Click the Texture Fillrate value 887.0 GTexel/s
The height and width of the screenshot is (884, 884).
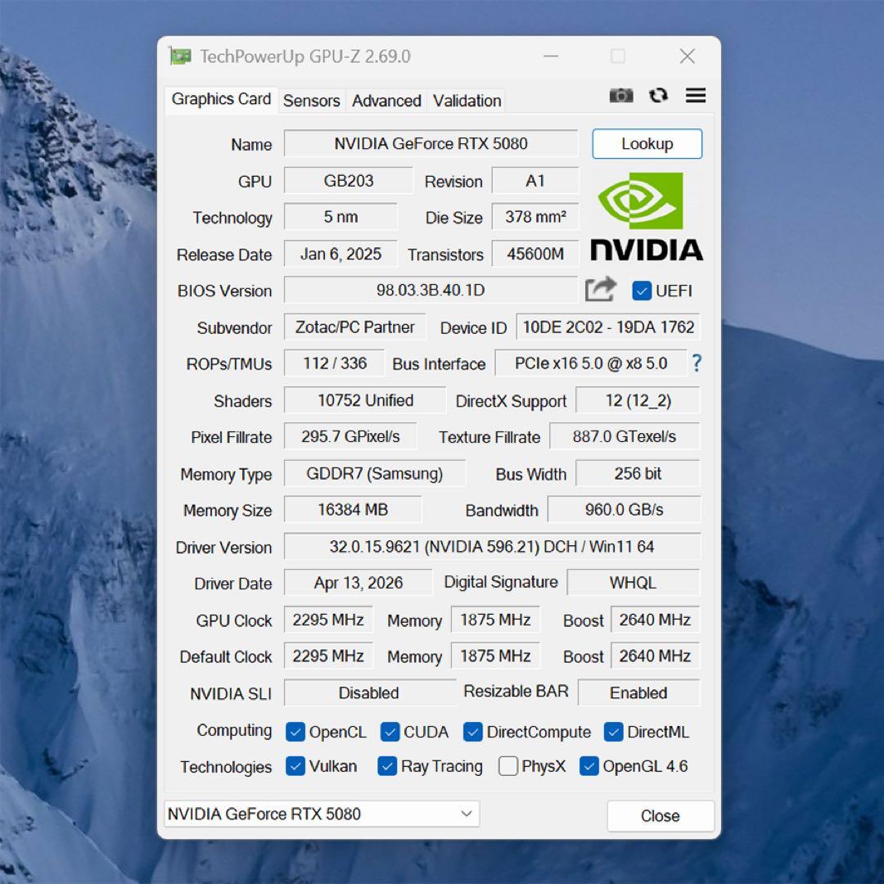[x=625, y=436]
